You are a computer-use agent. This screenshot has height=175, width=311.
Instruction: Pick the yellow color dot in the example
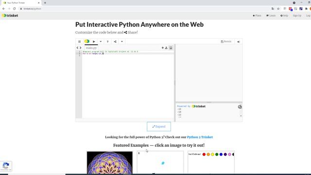click(212, 155)
